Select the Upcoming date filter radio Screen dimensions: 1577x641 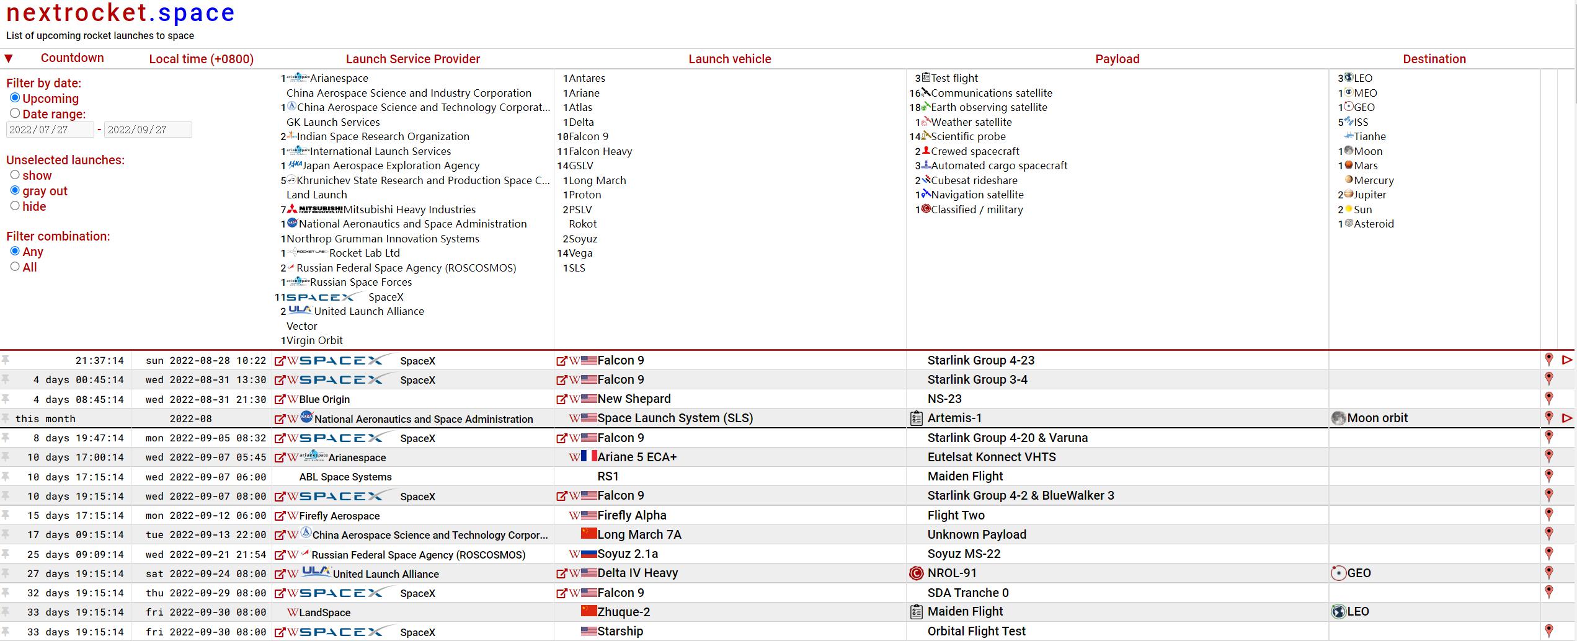[x=15, y=98]
